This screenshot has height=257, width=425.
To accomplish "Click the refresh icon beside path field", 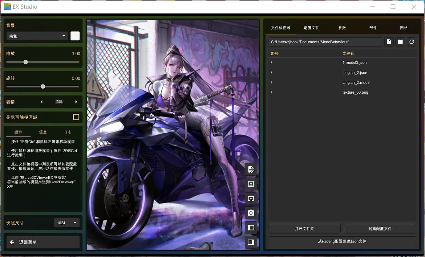I will [x=411, y=42].
